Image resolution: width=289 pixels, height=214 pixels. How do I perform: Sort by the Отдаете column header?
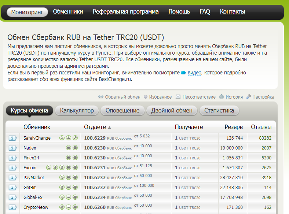[x=95, y=127]
